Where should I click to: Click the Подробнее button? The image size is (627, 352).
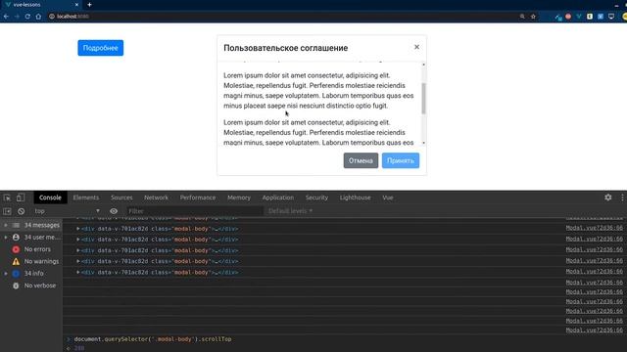[x=100, y=48]
